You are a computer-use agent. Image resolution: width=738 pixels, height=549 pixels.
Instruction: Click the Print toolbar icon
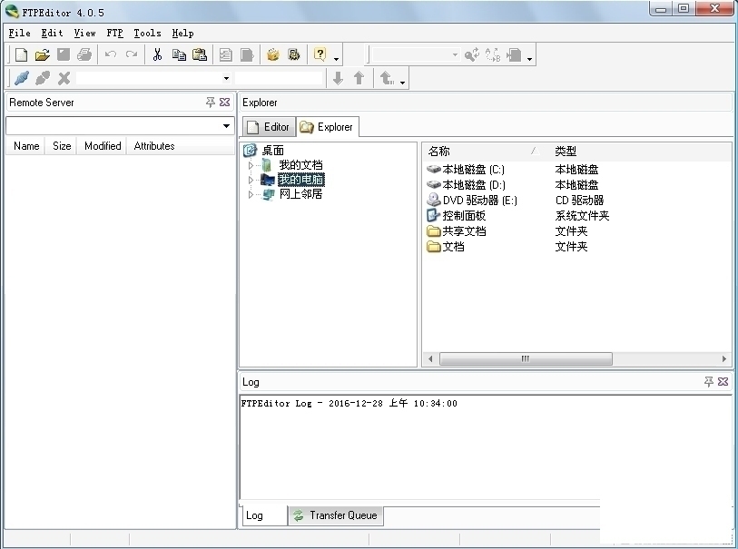[x=84, y=54]
